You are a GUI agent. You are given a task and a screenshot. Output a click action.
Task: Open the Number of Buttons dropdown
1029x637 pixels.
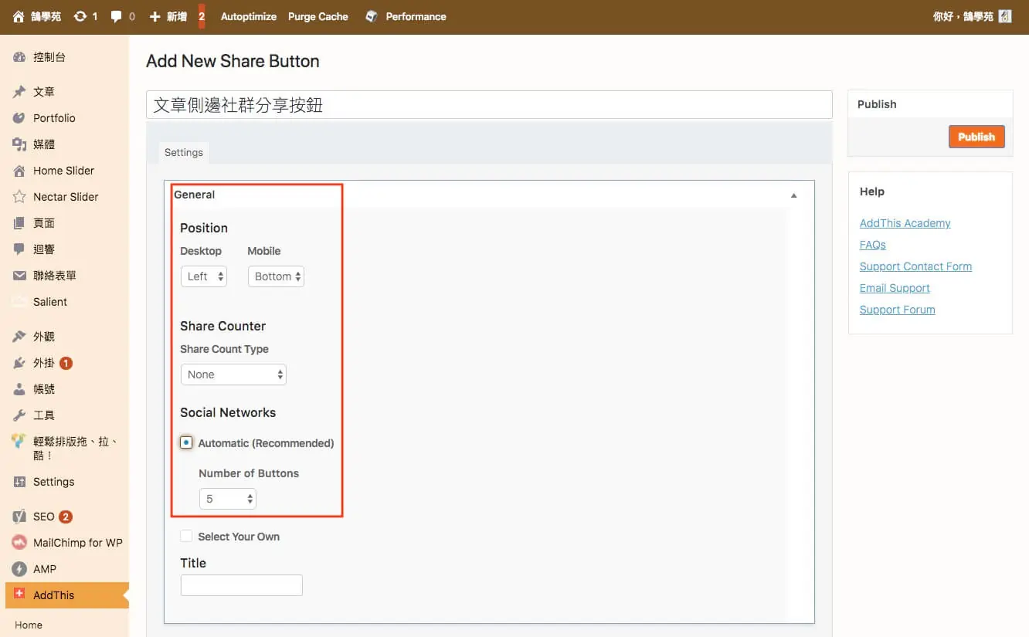(228, 499)
